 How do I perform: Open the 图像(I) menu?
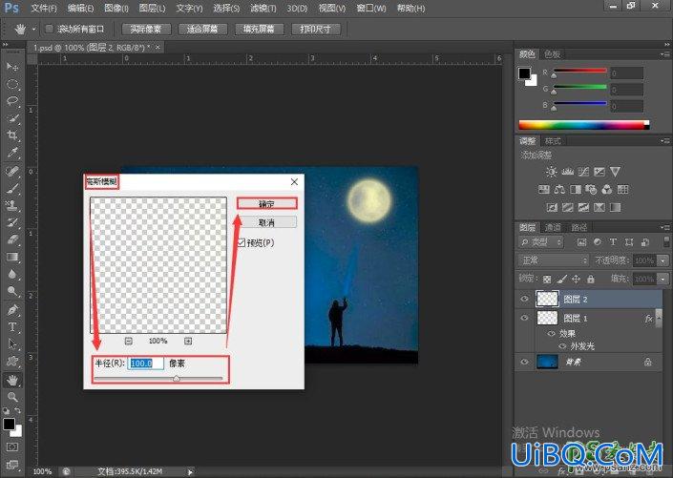click(x=116, y=9)
